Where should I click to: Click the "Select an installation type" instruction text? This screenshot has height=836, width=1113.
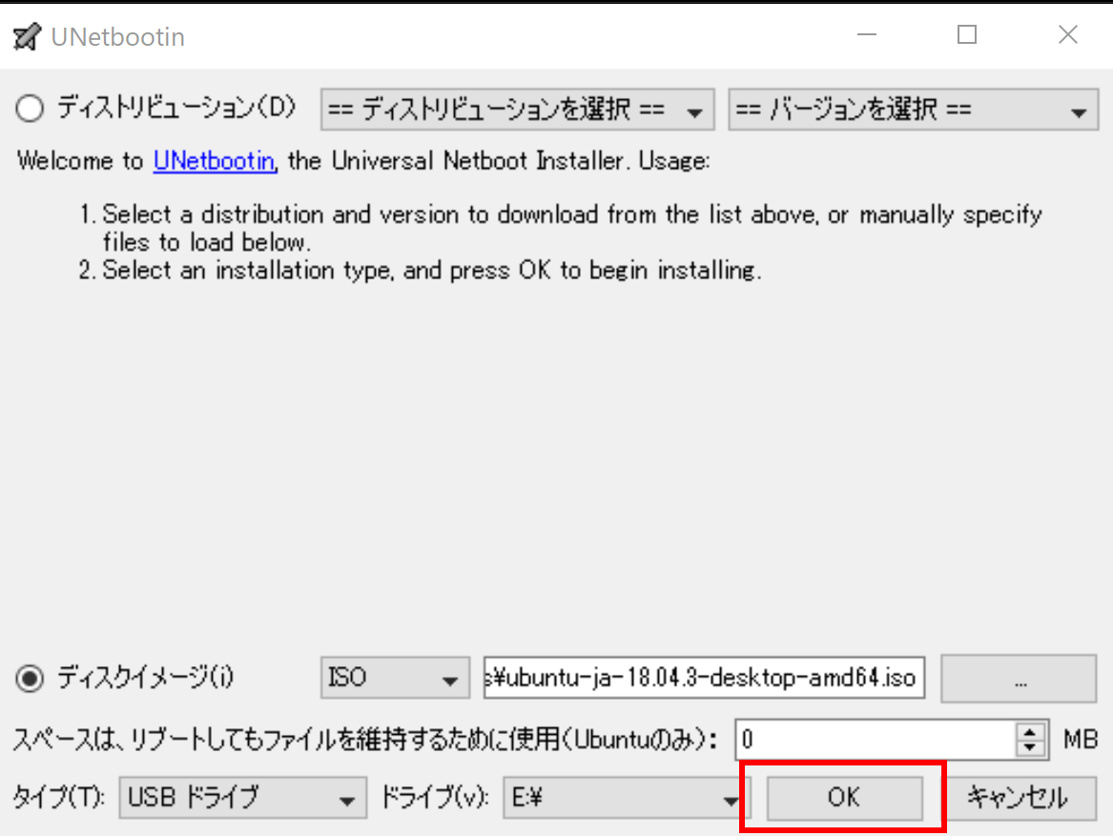coord(432,271)
